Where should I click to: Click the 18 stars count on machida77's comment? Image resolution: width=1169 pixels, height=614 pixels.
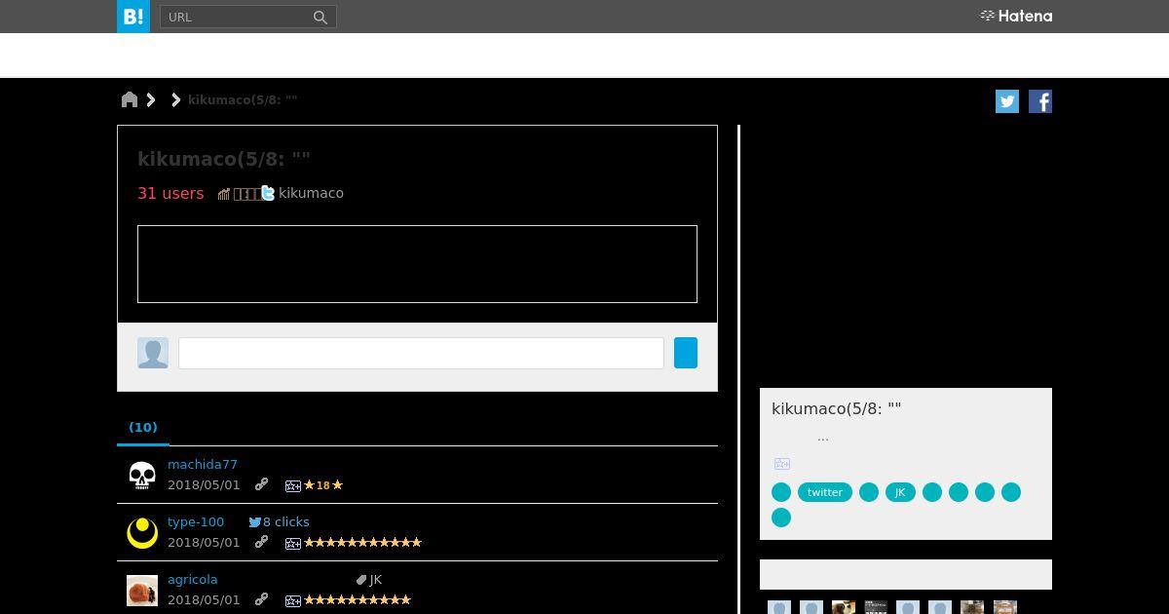point(323,484)
